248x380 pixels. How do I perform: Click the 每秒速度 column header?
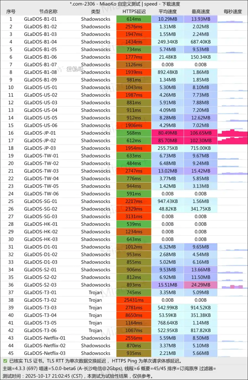coord(233,12)
